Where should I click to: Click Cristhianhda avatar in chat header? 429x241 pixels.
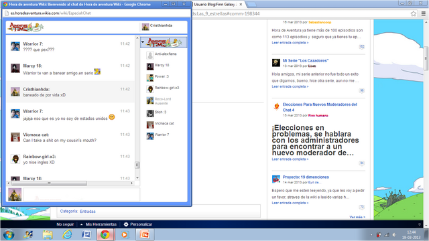(145, 27)
